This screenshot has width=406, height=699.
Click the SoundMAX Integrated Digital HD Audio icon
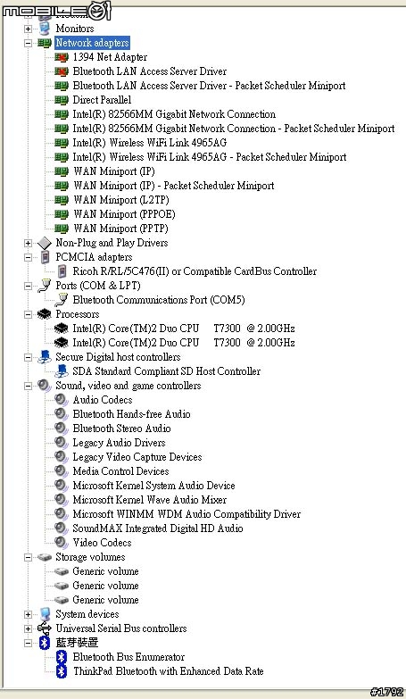click(x=61, y=528)
